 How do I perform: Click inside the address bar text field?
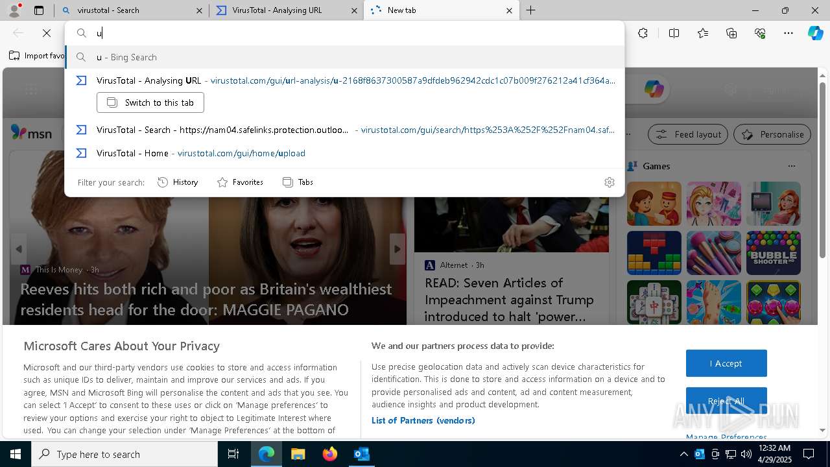pos(344,33)
